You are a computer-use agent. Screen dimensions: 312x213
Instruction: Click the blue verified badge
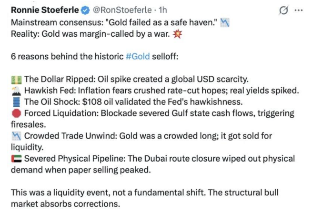click(x=80, y=10)
